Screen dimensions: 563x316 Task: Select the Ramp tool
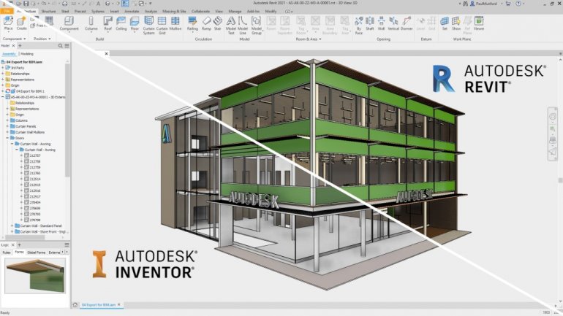(x=206, y=23)
